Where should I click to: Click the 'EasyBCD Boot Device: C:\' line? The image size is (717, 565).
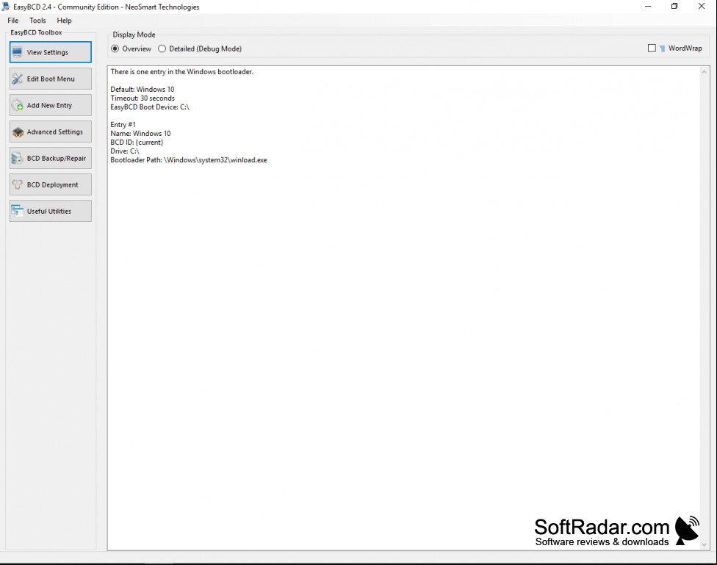(150, 107)
